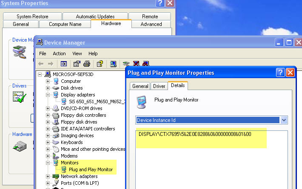Screen dimensions: 302x189
Task: Select the MICROSOF-5EF53D computer root item
Action: coord(73,74)
